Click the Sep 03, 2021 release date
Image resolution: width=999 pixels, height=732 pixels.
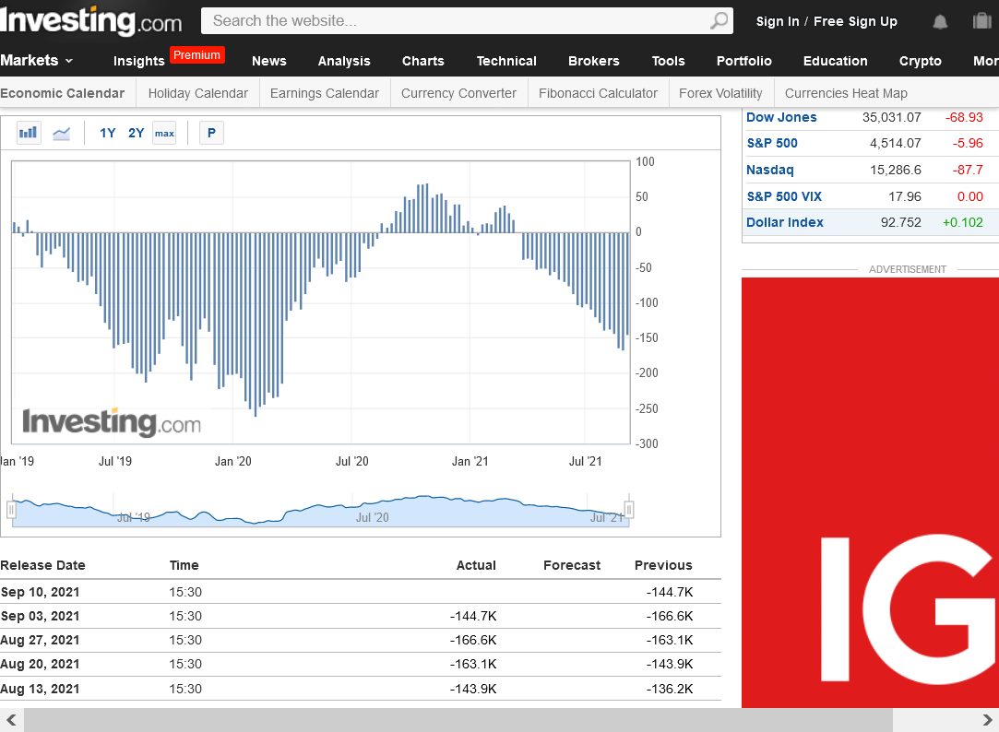[x=41, y=616]
